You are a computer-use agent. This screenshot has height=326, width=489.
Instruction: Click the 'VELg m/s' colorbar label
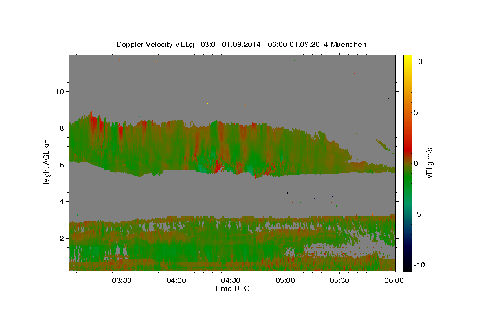(x=429, y=163)
